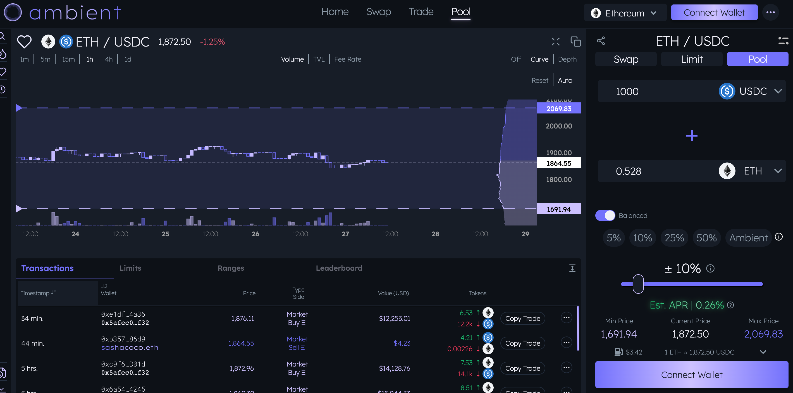The width and height of the screenshot is (793, 393).
Task: Click the info icon next to Ambient
Action: tap(778, 237)
